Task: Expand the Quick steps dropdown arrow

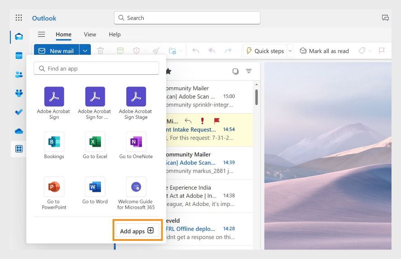Action: coord(290,51)
